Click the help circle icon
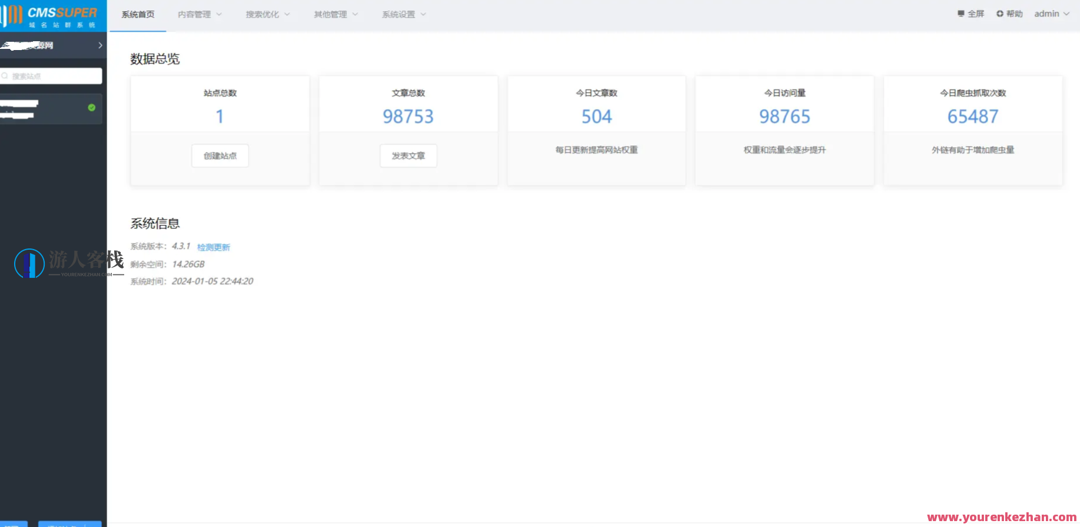This screenshot has width=1080, height=527. coord(999,14)
